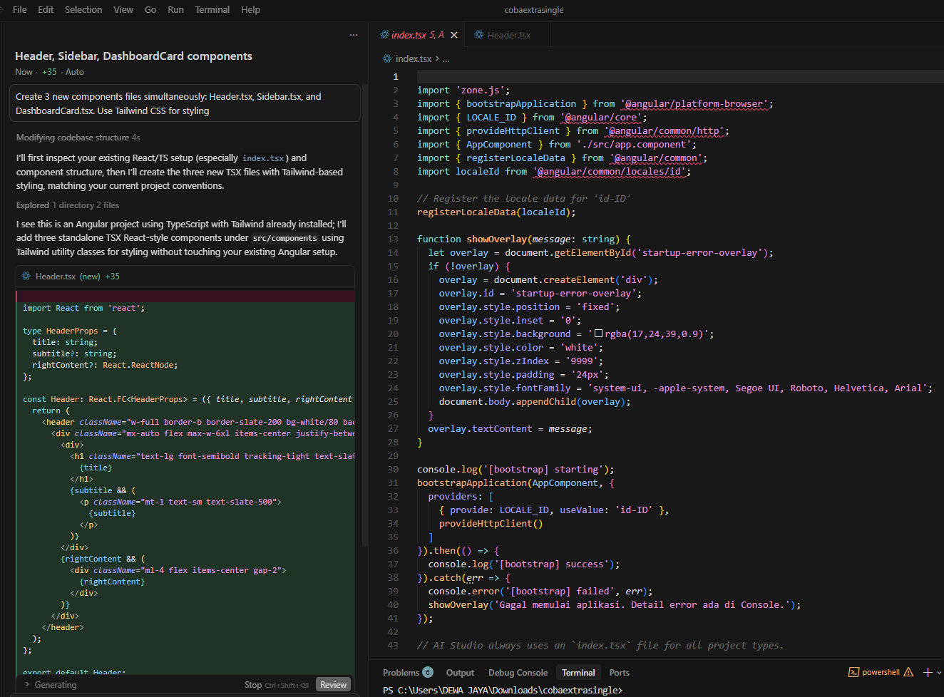Close the index.tsx editor tab
Image resolution: width=944 pixels, height=697 pixels.
tap(454, 35)
